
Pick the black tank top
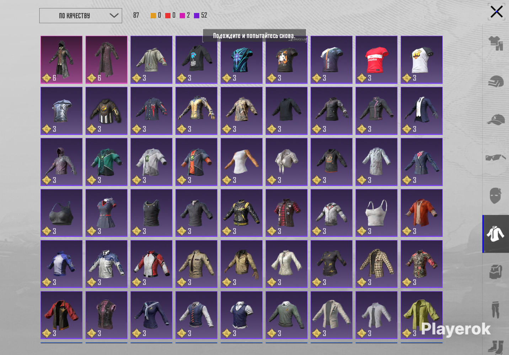tap(151, 213)
